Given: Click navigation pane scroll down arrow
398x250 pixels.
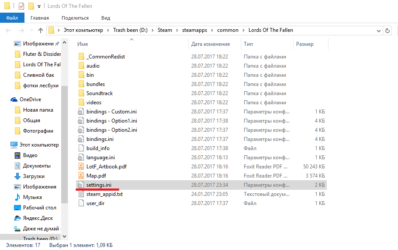Looking at the screenshot, I should pos(65,236).
